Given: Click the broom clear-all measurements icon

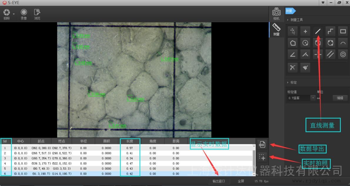Looking at the screenshot, I should 305,67.
